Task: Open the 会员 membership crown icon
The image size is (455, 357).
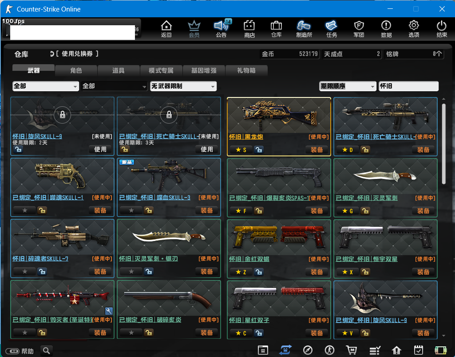Action: coord(194,29)
